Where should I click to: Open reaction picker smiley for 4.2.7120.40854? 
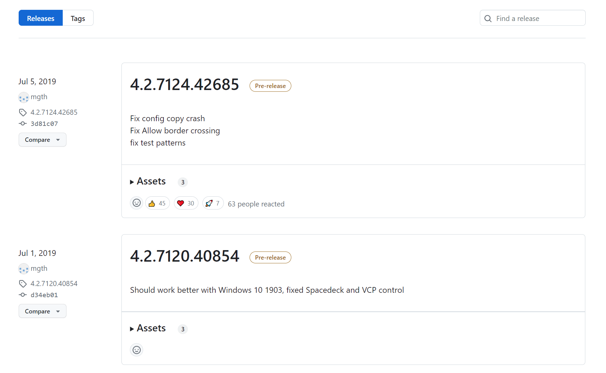coord(137,350)
